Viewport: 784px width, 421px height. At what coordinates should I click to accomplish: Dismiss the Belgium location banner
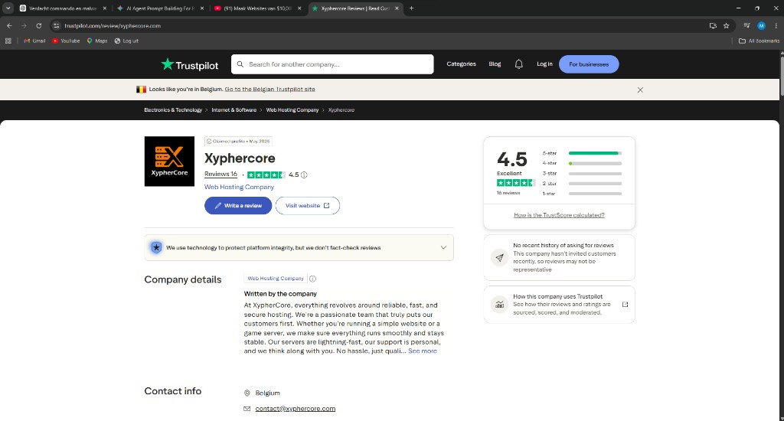[640, 90]
